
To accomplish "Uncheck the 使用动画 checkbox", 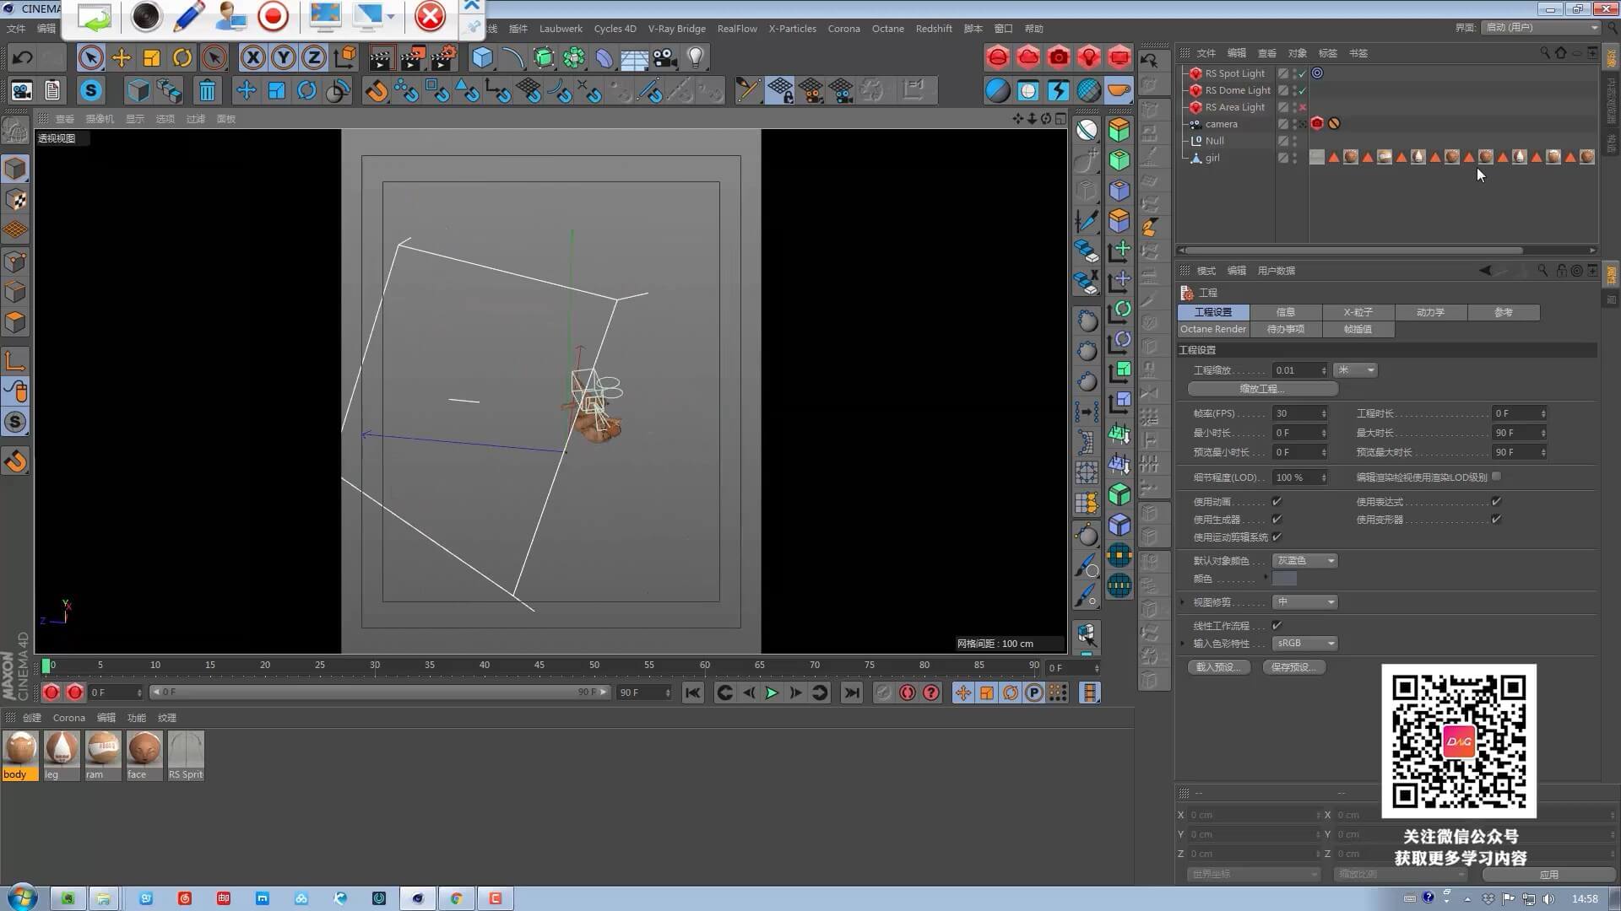I will 1277,501.
